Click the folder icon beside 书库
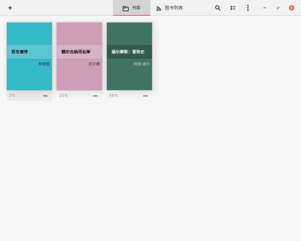Screen dimensions: 301x241 (x=126, y=8)
